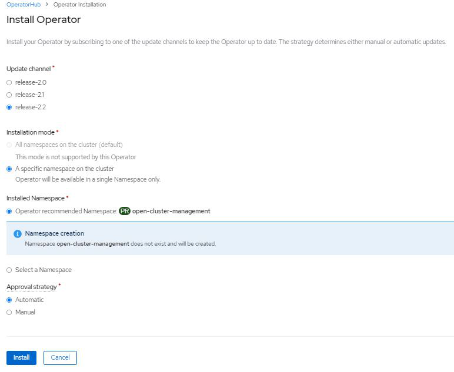Viewport: 454px width, 372px height.
Task: Select the release-2.0 update channel
Action: [x=9, y=82]
